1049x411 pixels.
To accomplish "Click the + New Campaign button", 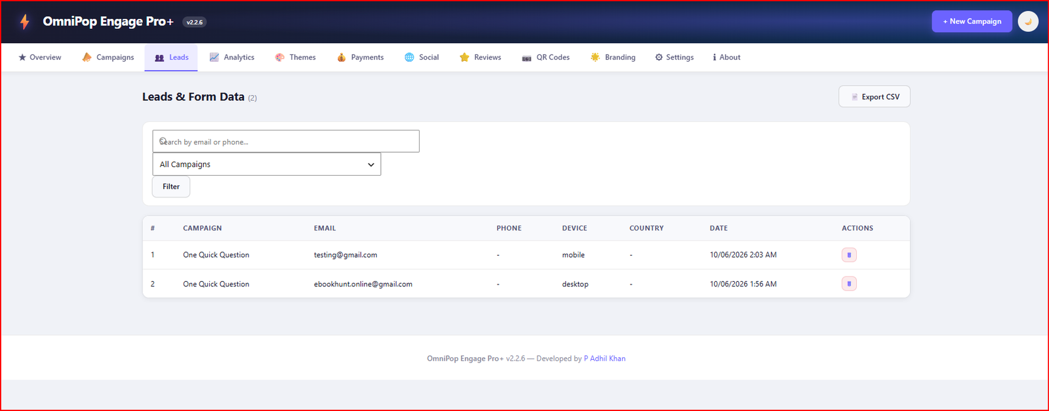I will click(x=972, y=22).
